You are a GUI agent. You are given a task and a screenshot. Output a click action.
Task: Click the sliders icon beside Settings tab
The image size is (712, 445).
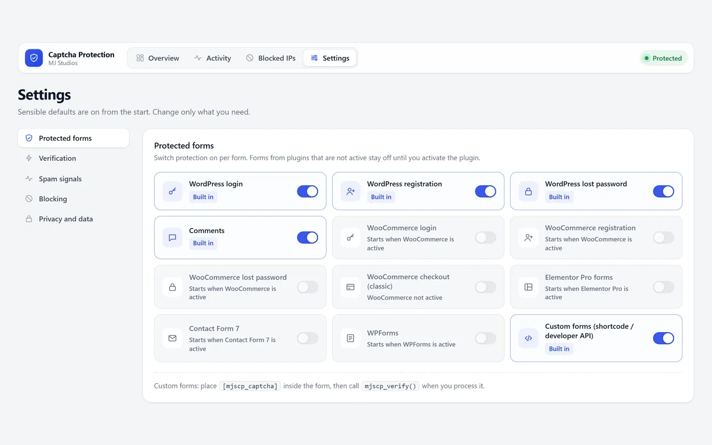pyautogui.click(x=314, y=58)
